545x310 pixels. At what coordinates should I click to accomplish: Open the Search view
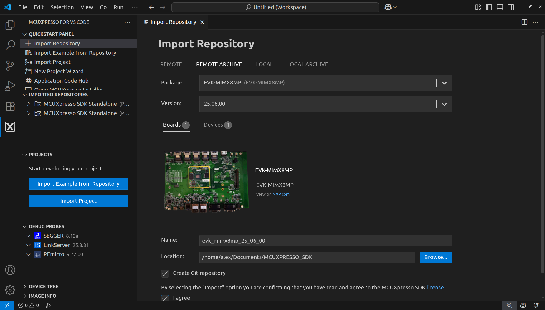[x=10, y=45]
